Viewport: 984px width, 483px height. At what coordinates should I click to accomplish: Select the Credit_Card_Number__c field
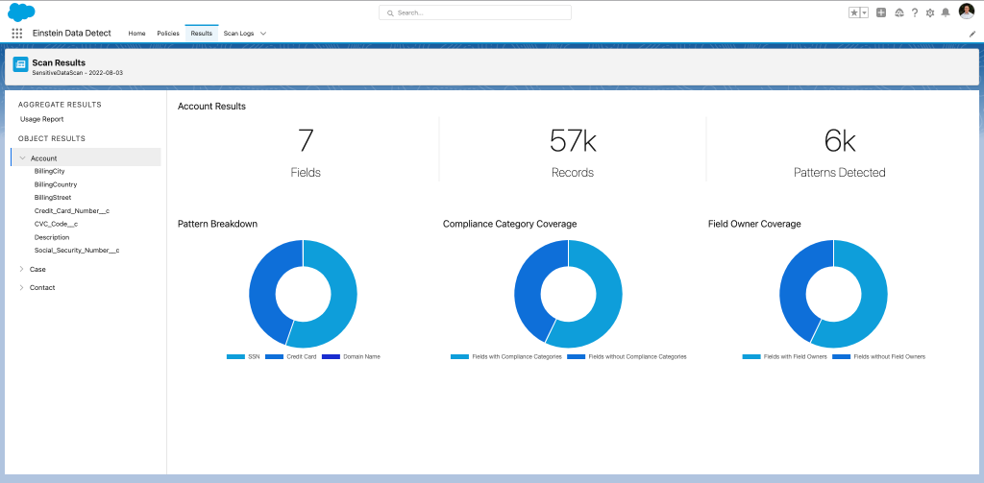[72, 210]
